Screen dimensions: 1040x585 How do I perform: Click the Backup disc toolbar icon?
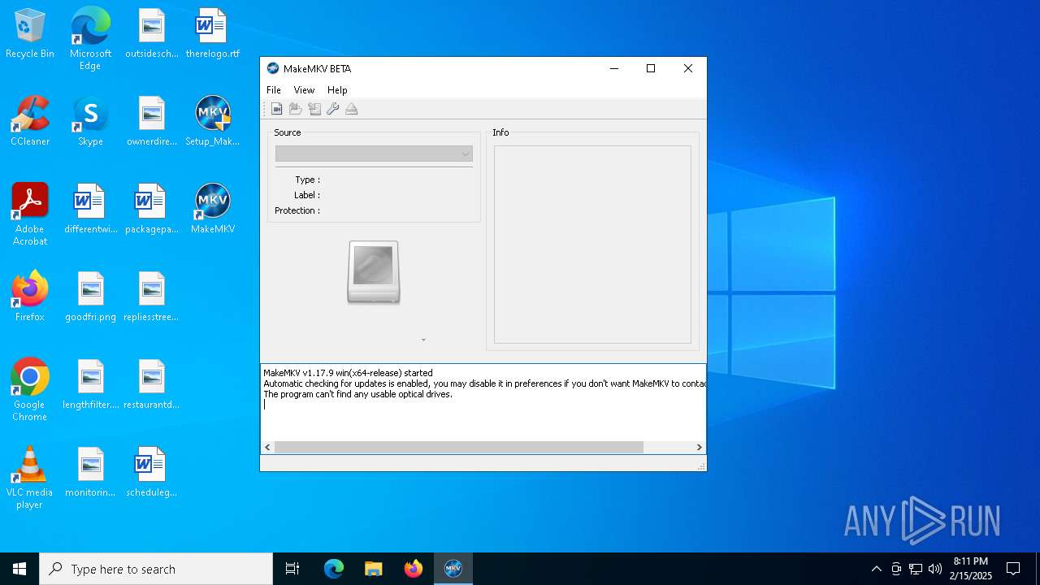click(314, 109)
